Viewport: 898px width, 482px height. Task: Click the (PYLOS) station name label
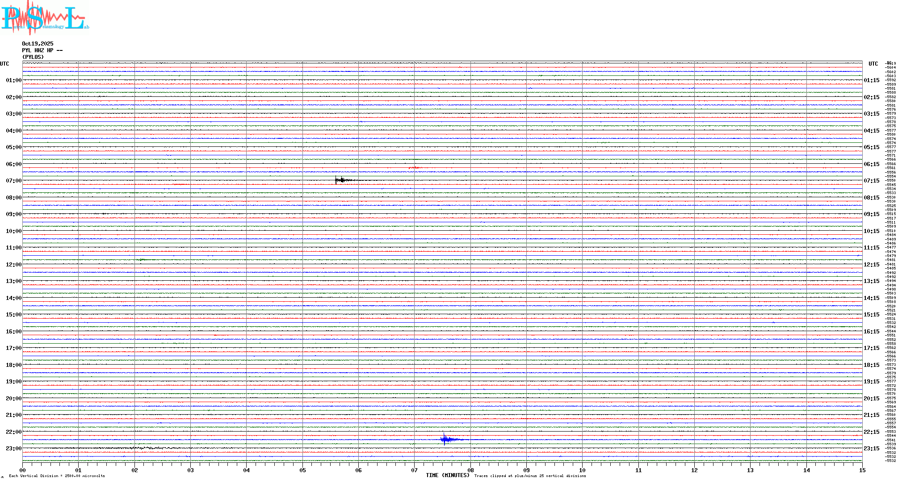point(33,57)
